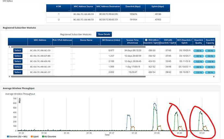224x139 pixels.
Task: Select the subscriber module ending 6C:C9
Action: point(18,50)
